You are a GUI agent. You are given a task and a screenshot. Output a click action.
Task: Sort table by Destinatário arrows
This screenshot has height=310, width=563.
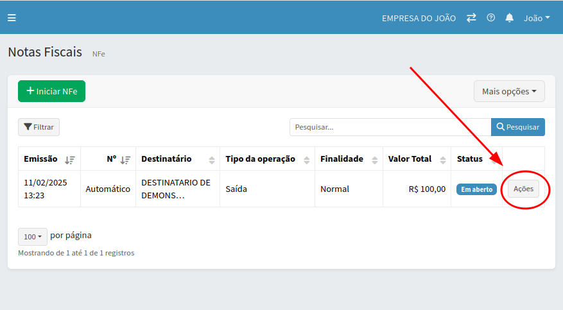[212, 160]
